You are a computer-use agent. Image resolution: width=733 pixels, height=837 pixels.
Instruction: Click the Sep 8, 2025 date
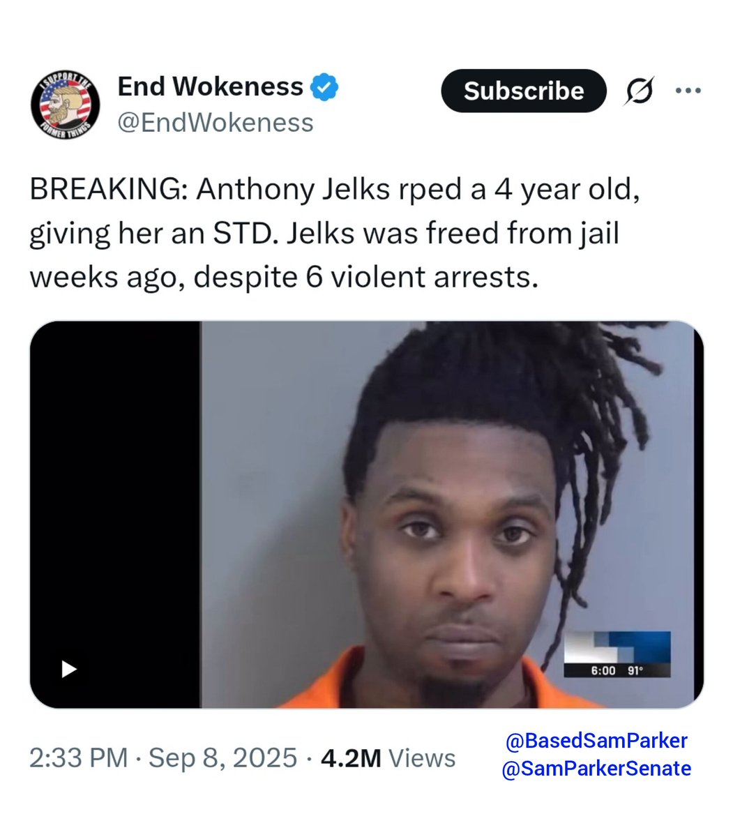point(222,758)
